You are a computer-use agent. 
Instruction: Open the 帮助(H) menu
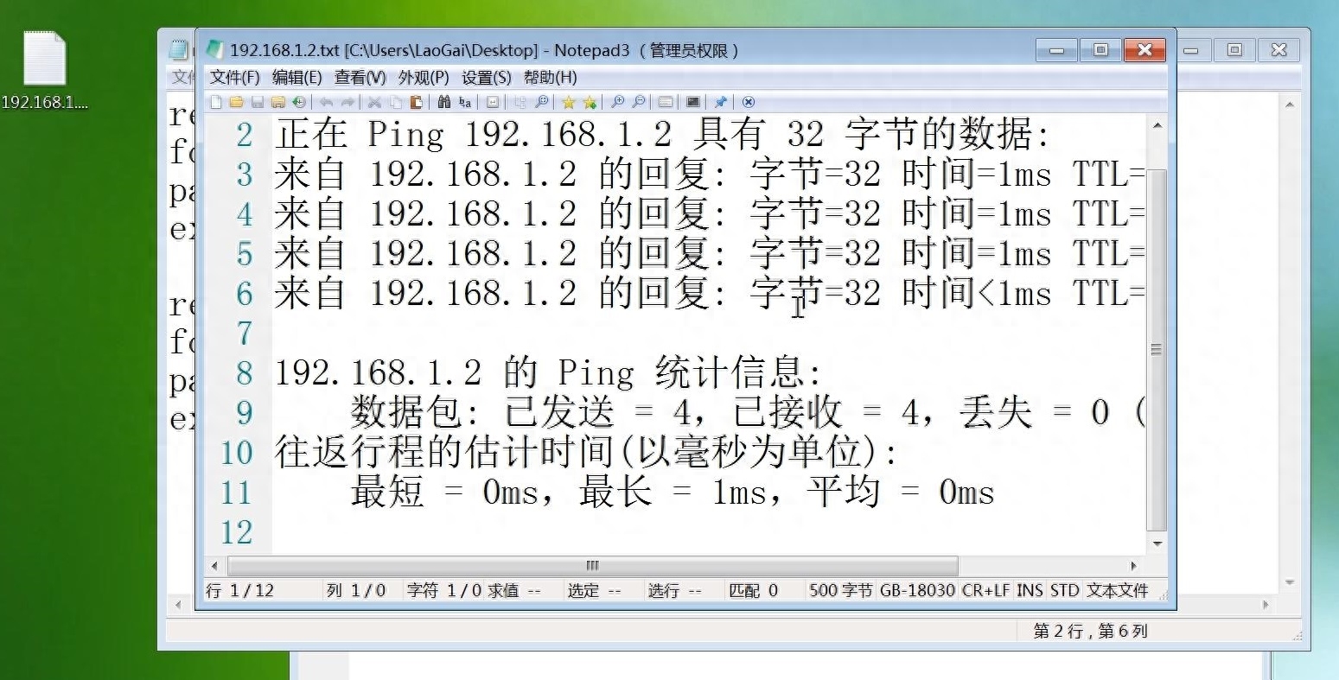[x=551, y=77]
